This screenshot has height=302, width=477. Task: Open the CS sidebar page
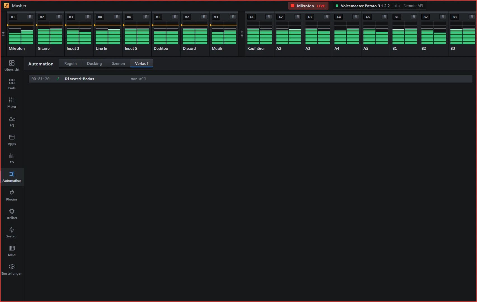12,158
